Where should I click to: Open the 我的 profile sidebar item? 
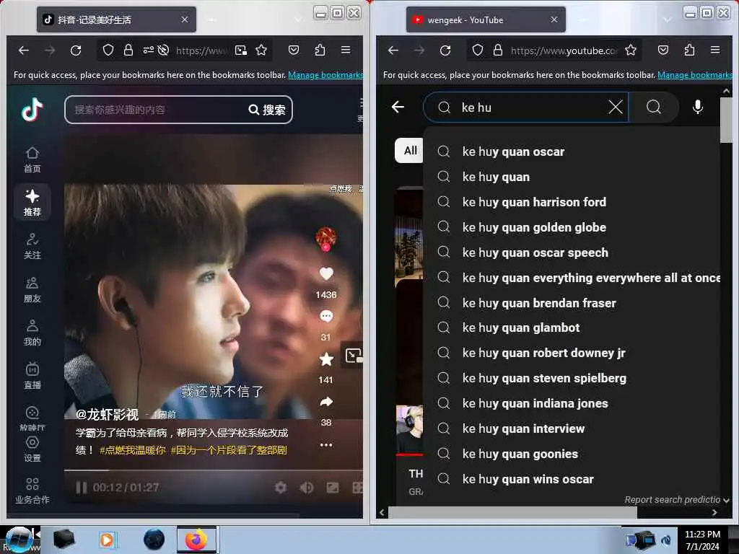click(x=32, y=333)
